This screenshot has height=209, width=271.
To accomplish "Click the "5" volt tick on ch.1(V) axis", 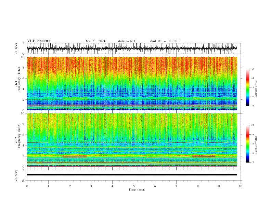I will [24, 43].
